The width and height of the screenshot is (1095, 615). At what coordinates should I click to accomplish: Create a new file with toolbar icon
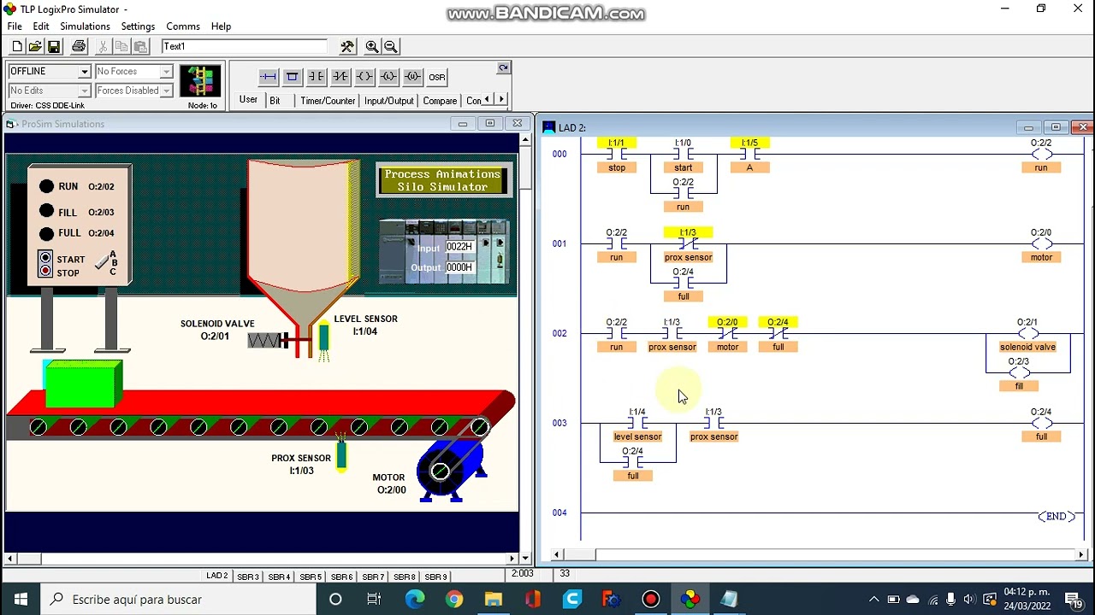click(17, 46)
